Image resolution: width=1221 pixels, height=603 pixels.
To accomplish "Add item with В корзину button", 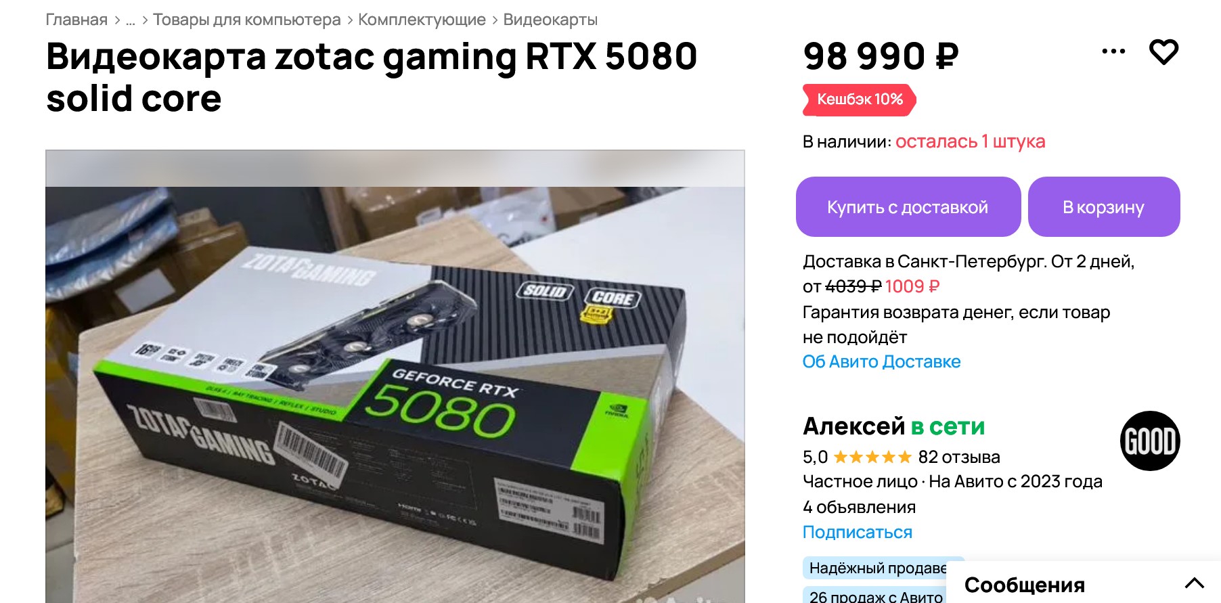I will pos(1104,207).
